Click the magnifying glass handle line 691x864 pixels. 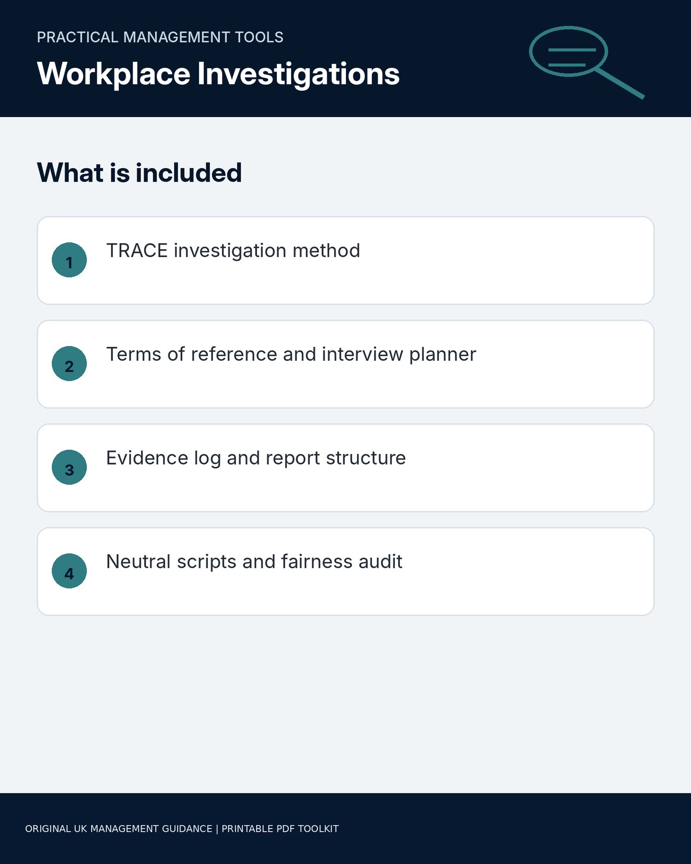(x=620, y=83)
